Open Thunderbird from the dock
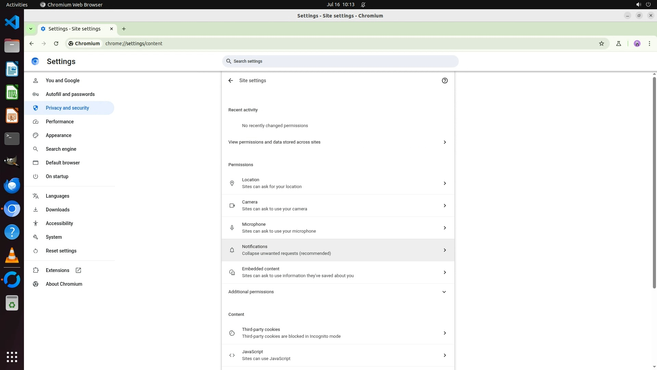The image size is (657, 370). (12, 186)
